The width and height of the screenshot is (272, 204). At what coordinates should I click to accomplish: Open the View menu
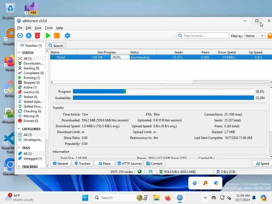click(x=38, y=28)
